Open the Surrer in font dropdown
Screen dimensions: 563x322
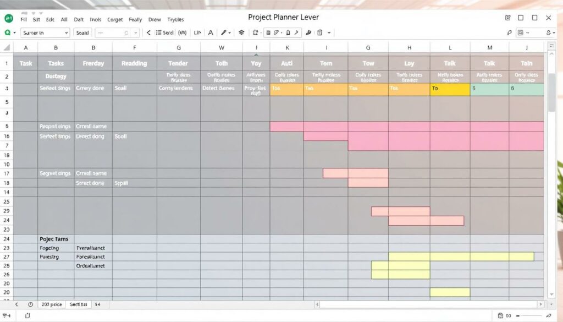(x=45, y=32)
